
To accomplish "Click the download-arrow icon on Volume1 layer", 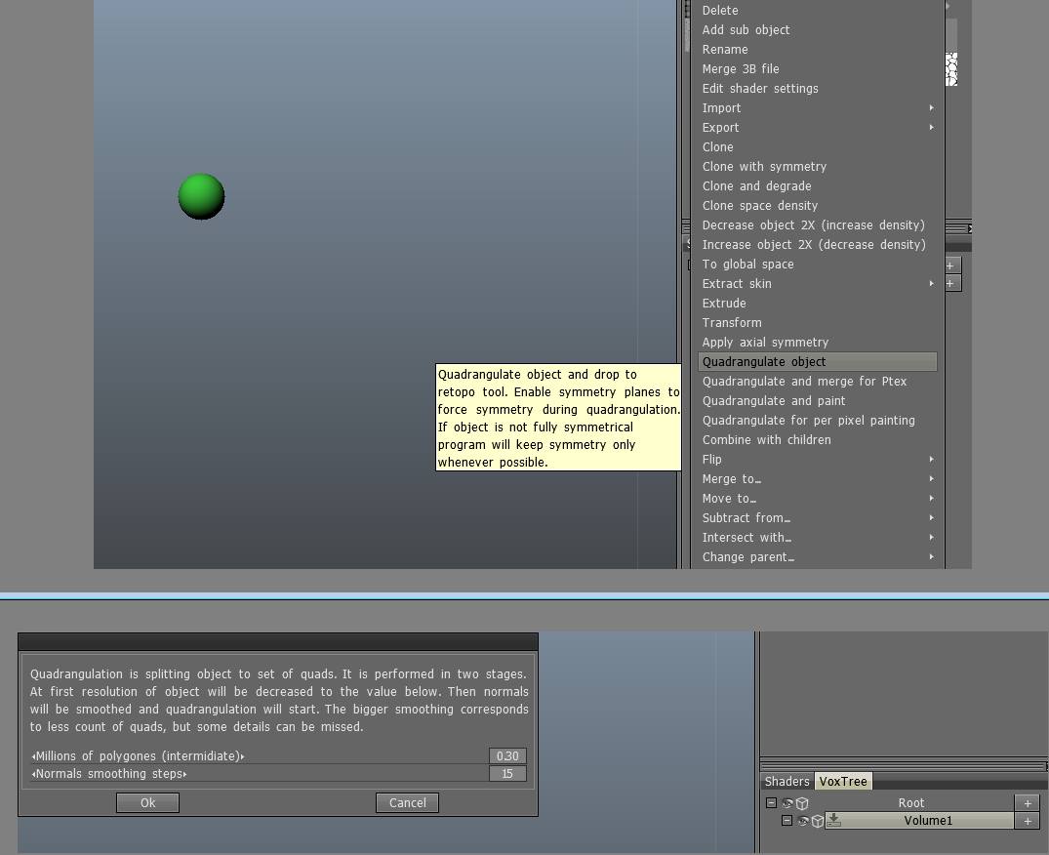I will [833, 821].
